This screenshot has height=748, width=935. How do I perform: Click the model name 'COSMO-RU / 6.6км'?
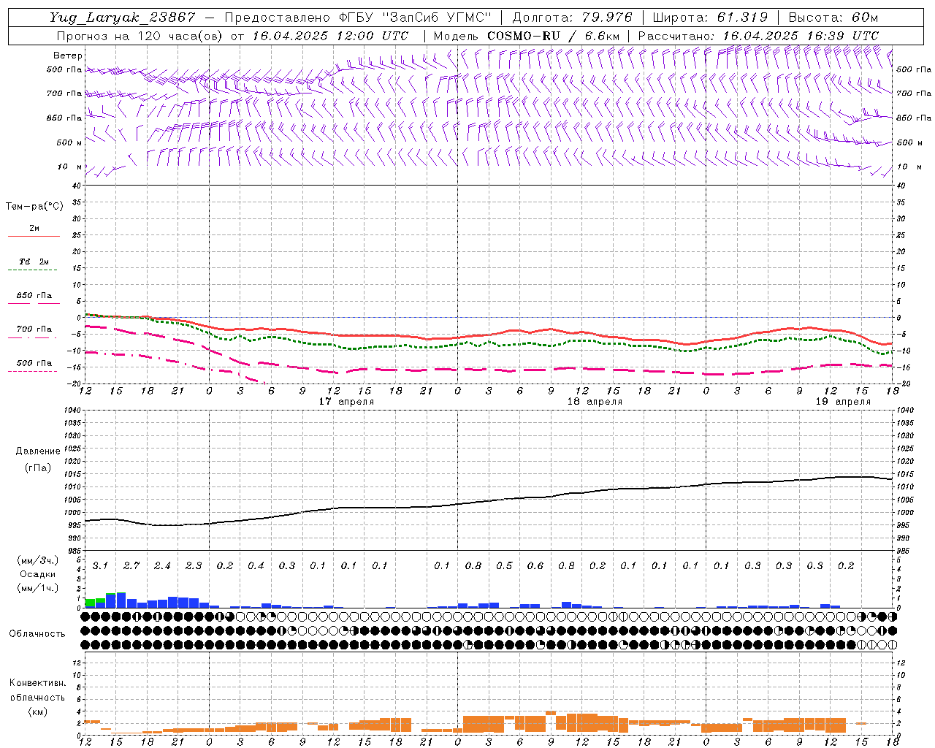click(x=554, y=36)
